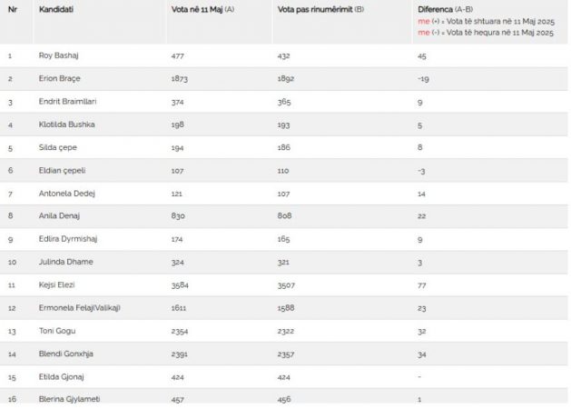Image resolution: width=571 pixels, height=409 pixels.
Task: Click the Kejsi Elezi row name
Action: [57, 284]
